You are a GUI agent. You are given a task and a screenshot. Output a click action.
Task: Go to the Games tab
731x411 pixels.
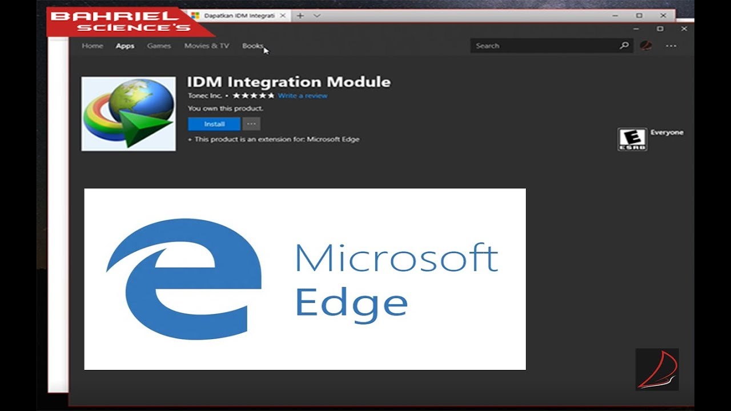coord(159,46)
